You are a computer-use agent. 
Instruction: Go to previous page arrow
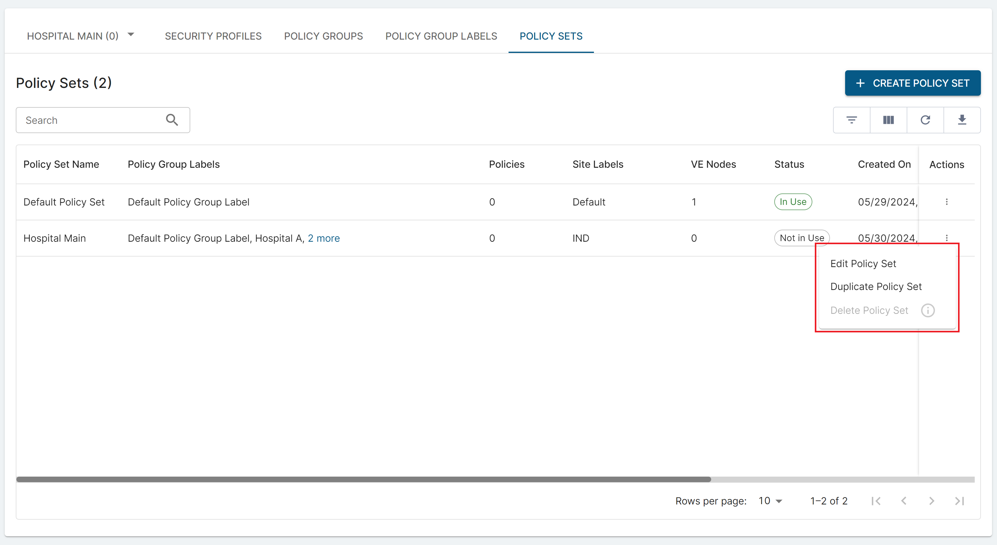(904, 501)
